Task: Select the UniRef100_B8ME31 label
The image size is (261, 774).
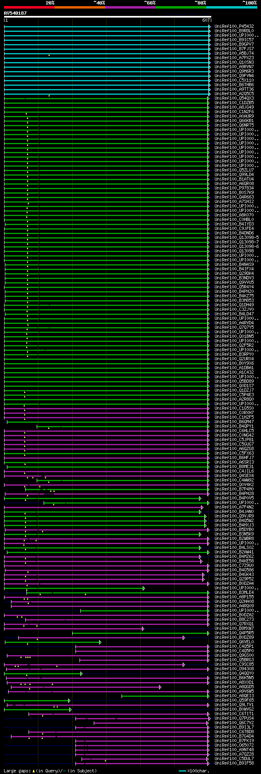Action: (234, 466)
